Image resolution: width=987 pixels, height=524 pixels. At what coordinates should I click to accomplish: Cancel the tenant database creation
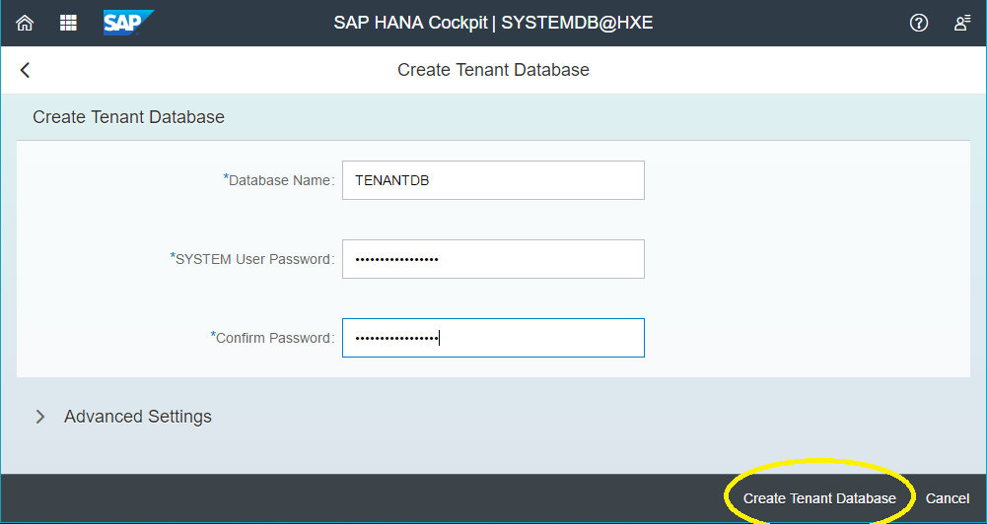948,498
